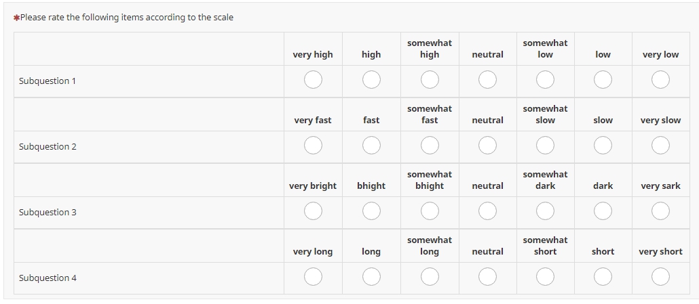Image resolution: width=699 pixels, height=304 pixels.
Task: Choose 'bhight' option for Subquestion 3
Action: coord(371,211)
